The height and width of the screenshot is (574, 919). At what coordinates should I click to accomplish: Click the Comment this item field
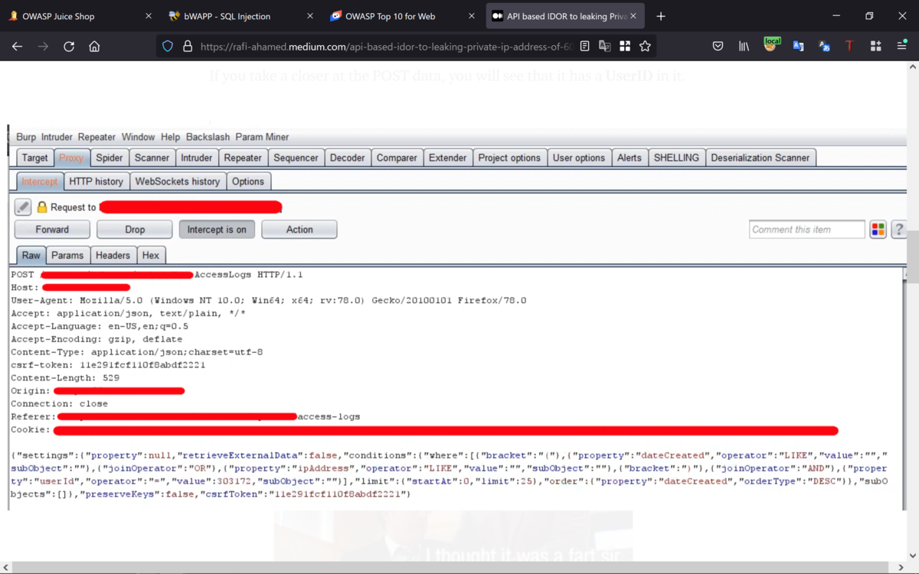coord(807,230)
